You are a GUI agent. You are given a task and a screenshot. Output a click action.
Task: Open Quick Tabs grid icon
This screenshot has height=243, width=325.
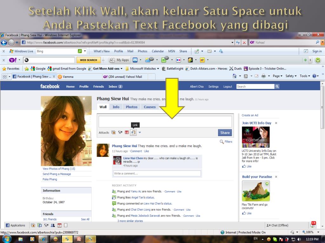pyautogui.click(x=4, y=77)
